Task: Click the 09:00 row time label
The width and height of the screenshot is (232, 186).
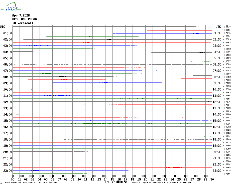Action: coord(8,83)
